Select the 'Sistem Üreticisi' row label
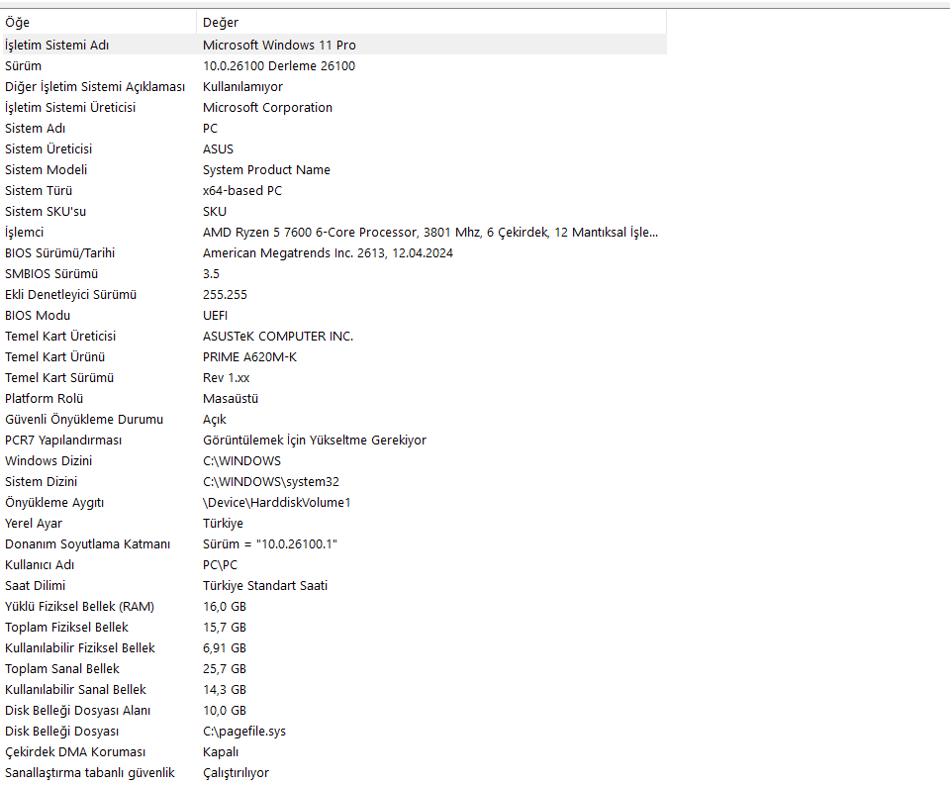 coord(48,149)
